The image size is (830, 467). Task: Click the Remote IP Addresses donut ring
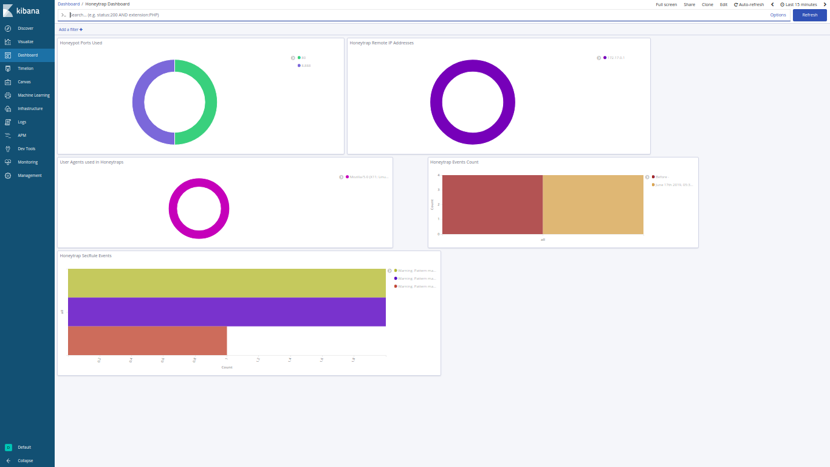point(436,102)
